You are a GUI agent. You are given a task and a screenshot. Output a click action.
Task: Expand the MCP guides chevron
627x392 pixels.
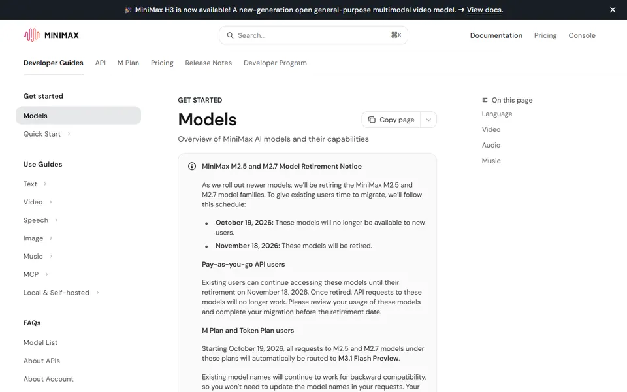pyautogui.click(x=47, y=274)
